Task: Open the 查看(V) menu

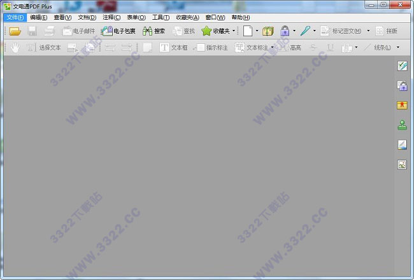Action: coord(62,17)
